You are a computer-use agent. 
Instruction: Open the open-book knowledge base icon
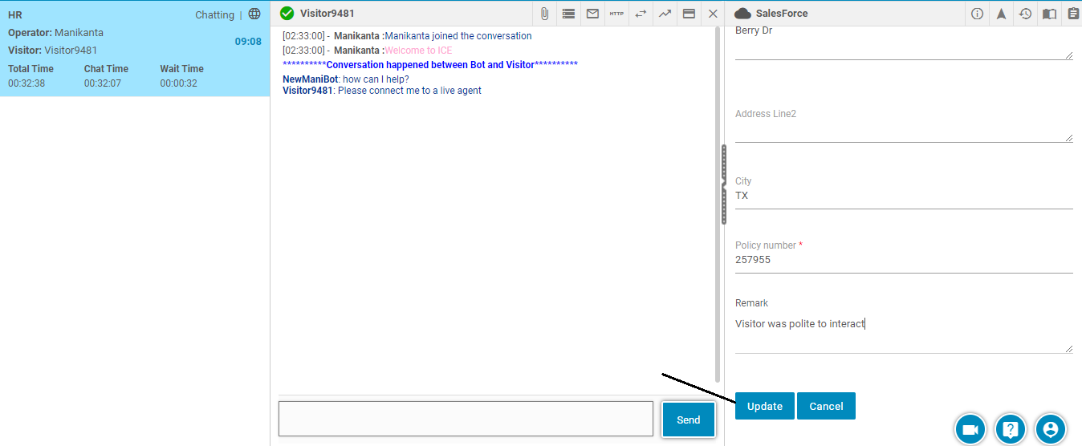pos(1049,14)
